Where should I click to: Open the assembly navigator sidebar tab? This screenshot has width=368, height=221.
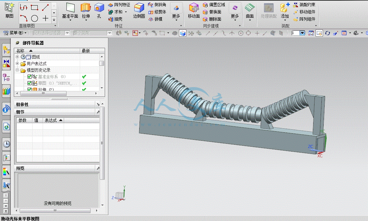[6, 50]
